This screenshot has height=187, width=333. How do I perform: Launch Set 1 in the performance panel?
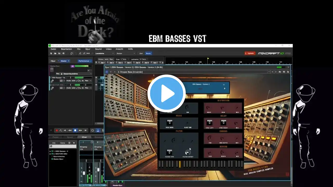click(102, 63)
